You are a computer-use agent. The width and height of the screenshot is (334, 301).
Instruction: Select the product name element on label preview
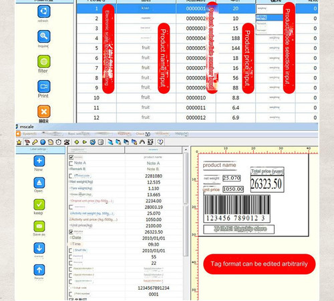[219, 165]
